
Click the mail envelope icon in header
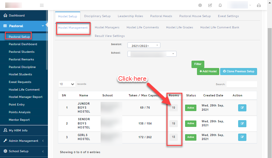pyautogui.click(x=259, y=5)
